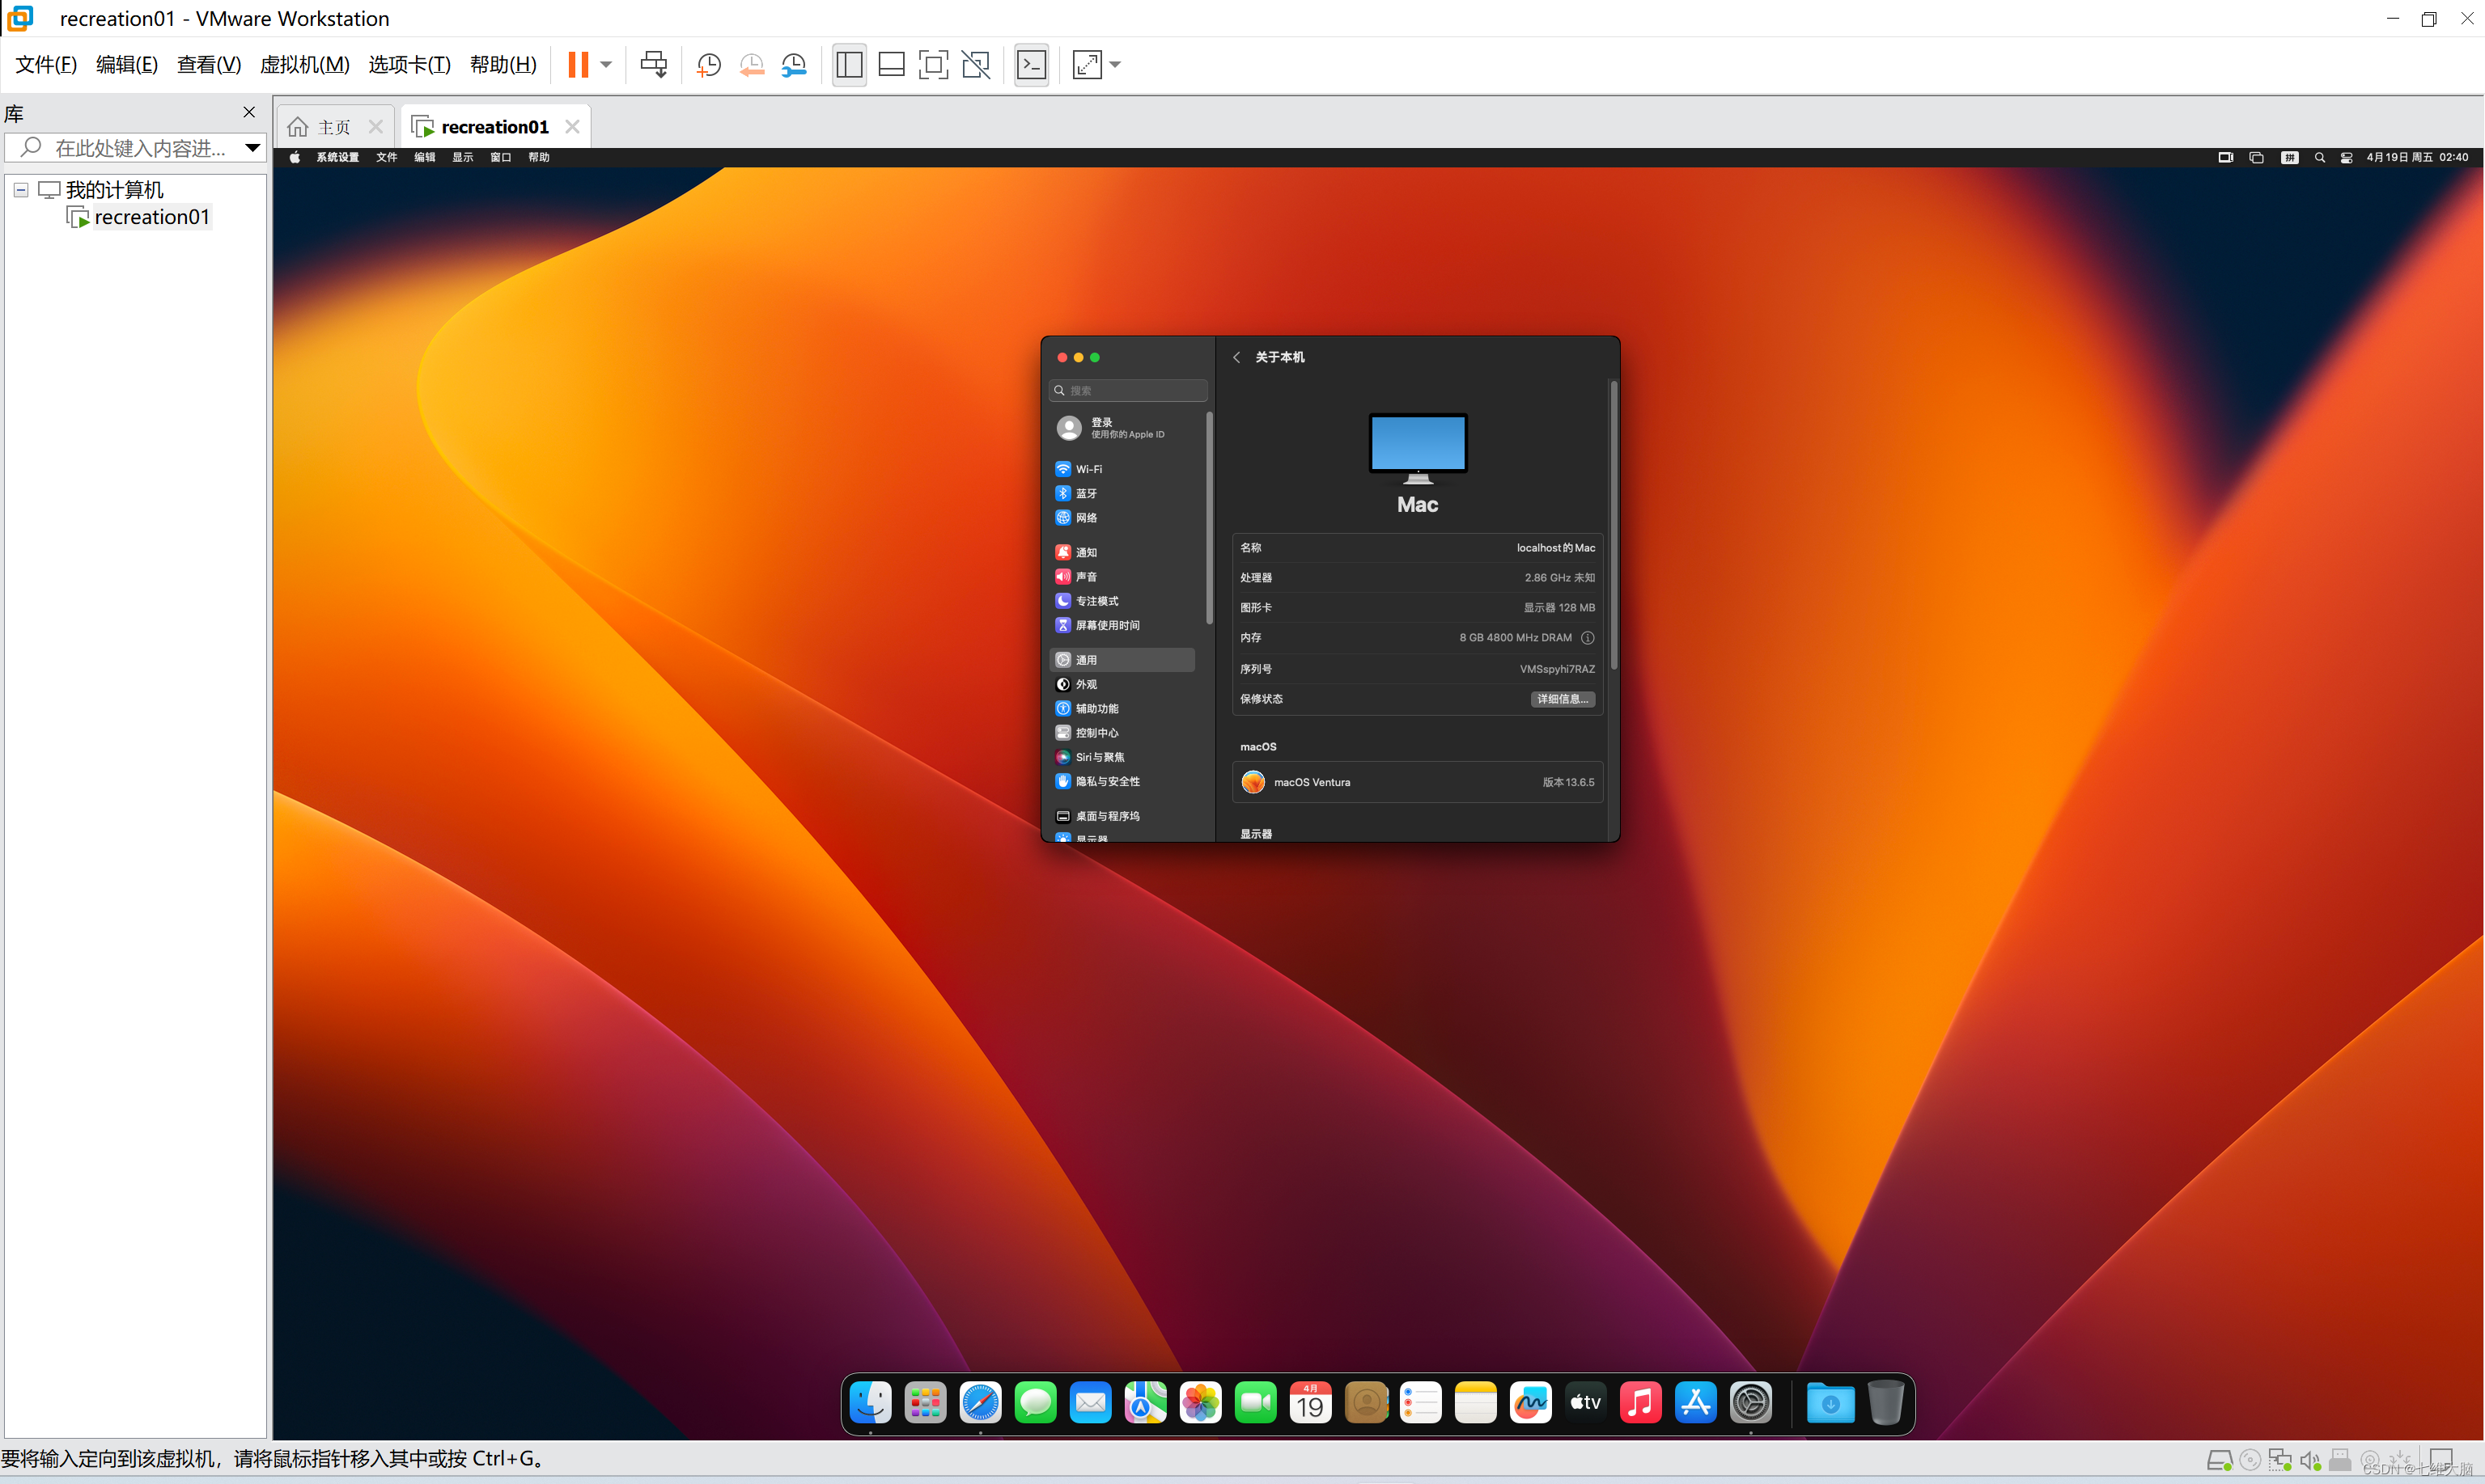Open Safari from the Dock
This screenshot has width=2485, height=1484.
pyautogui.click(x=981, y=1403)
